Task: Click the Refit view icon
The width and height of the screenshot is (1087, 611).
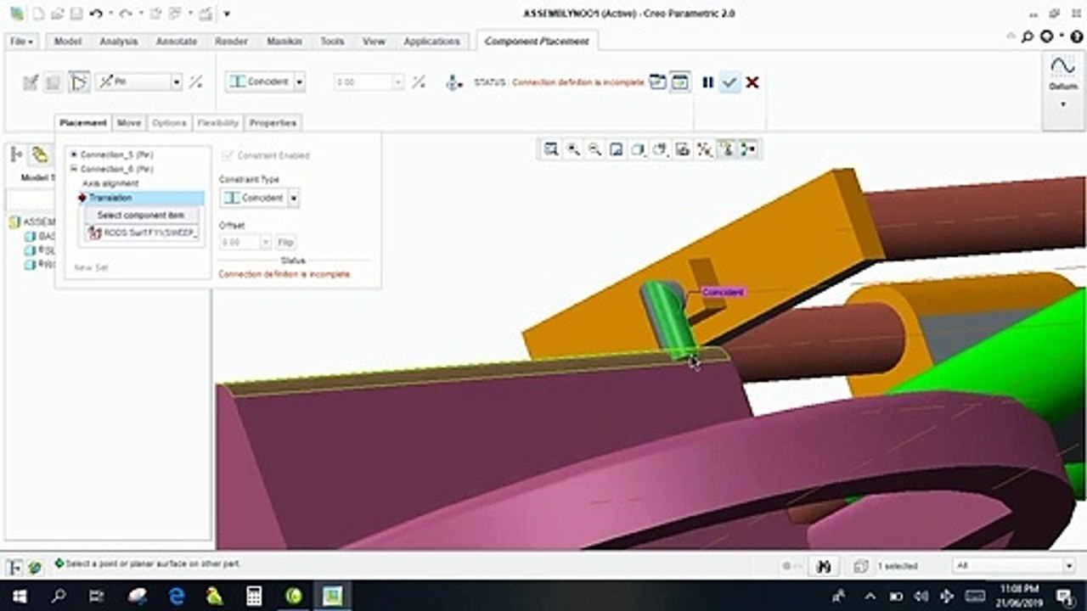Action: [551, 149]
